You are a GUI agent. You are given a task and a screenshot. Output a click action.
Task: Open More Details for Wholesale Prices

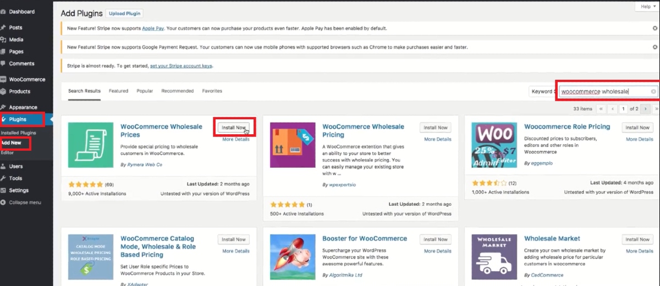point(236,139)
